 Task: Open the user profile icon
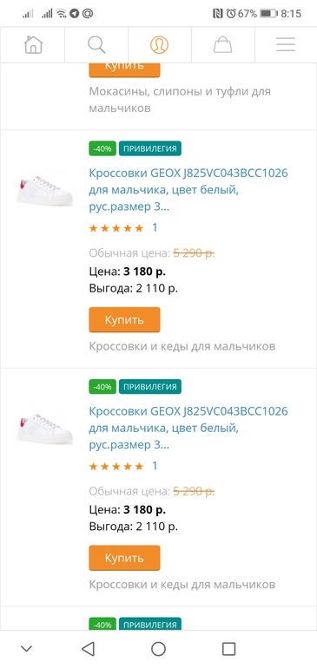click(159, 45)
